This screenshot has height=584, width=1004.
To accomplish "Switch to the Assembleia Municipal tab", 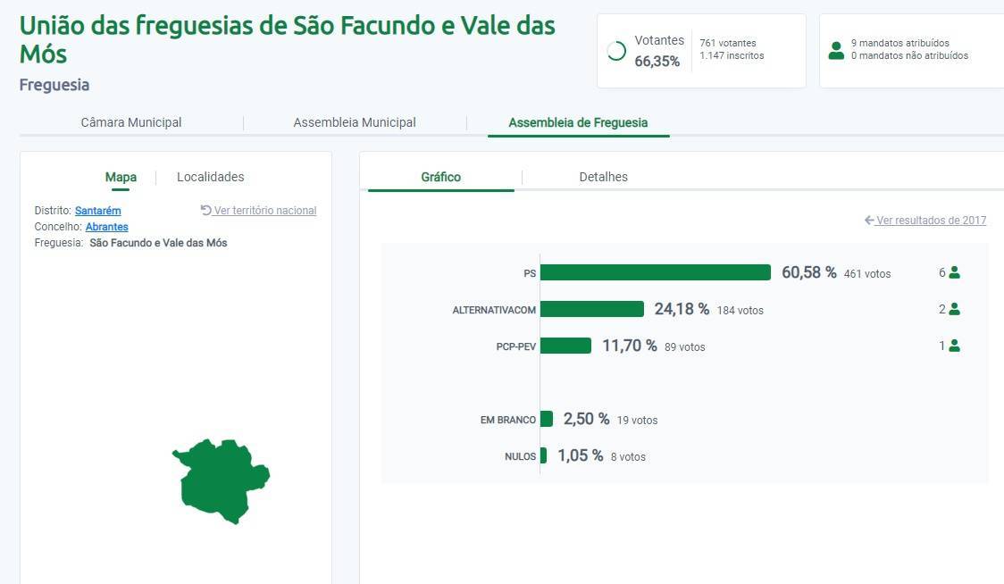I will pos(355,122).
